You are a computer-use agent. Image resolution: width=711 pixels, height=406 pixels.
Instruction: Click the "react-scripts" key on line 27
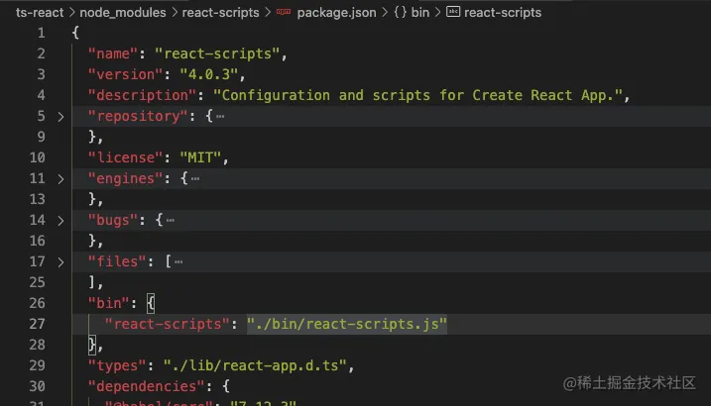point(167,324)
